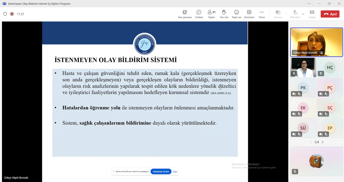This screenshot has width=344, height=182.
Task: Click camera-off icon on EK tile
Action: (294, 114)
